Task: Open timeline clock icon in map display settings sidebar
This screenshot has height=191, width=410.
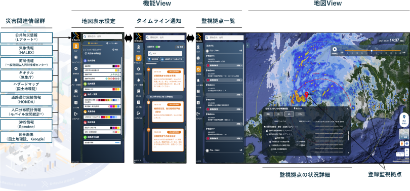Action: click(x=76, y=57)
